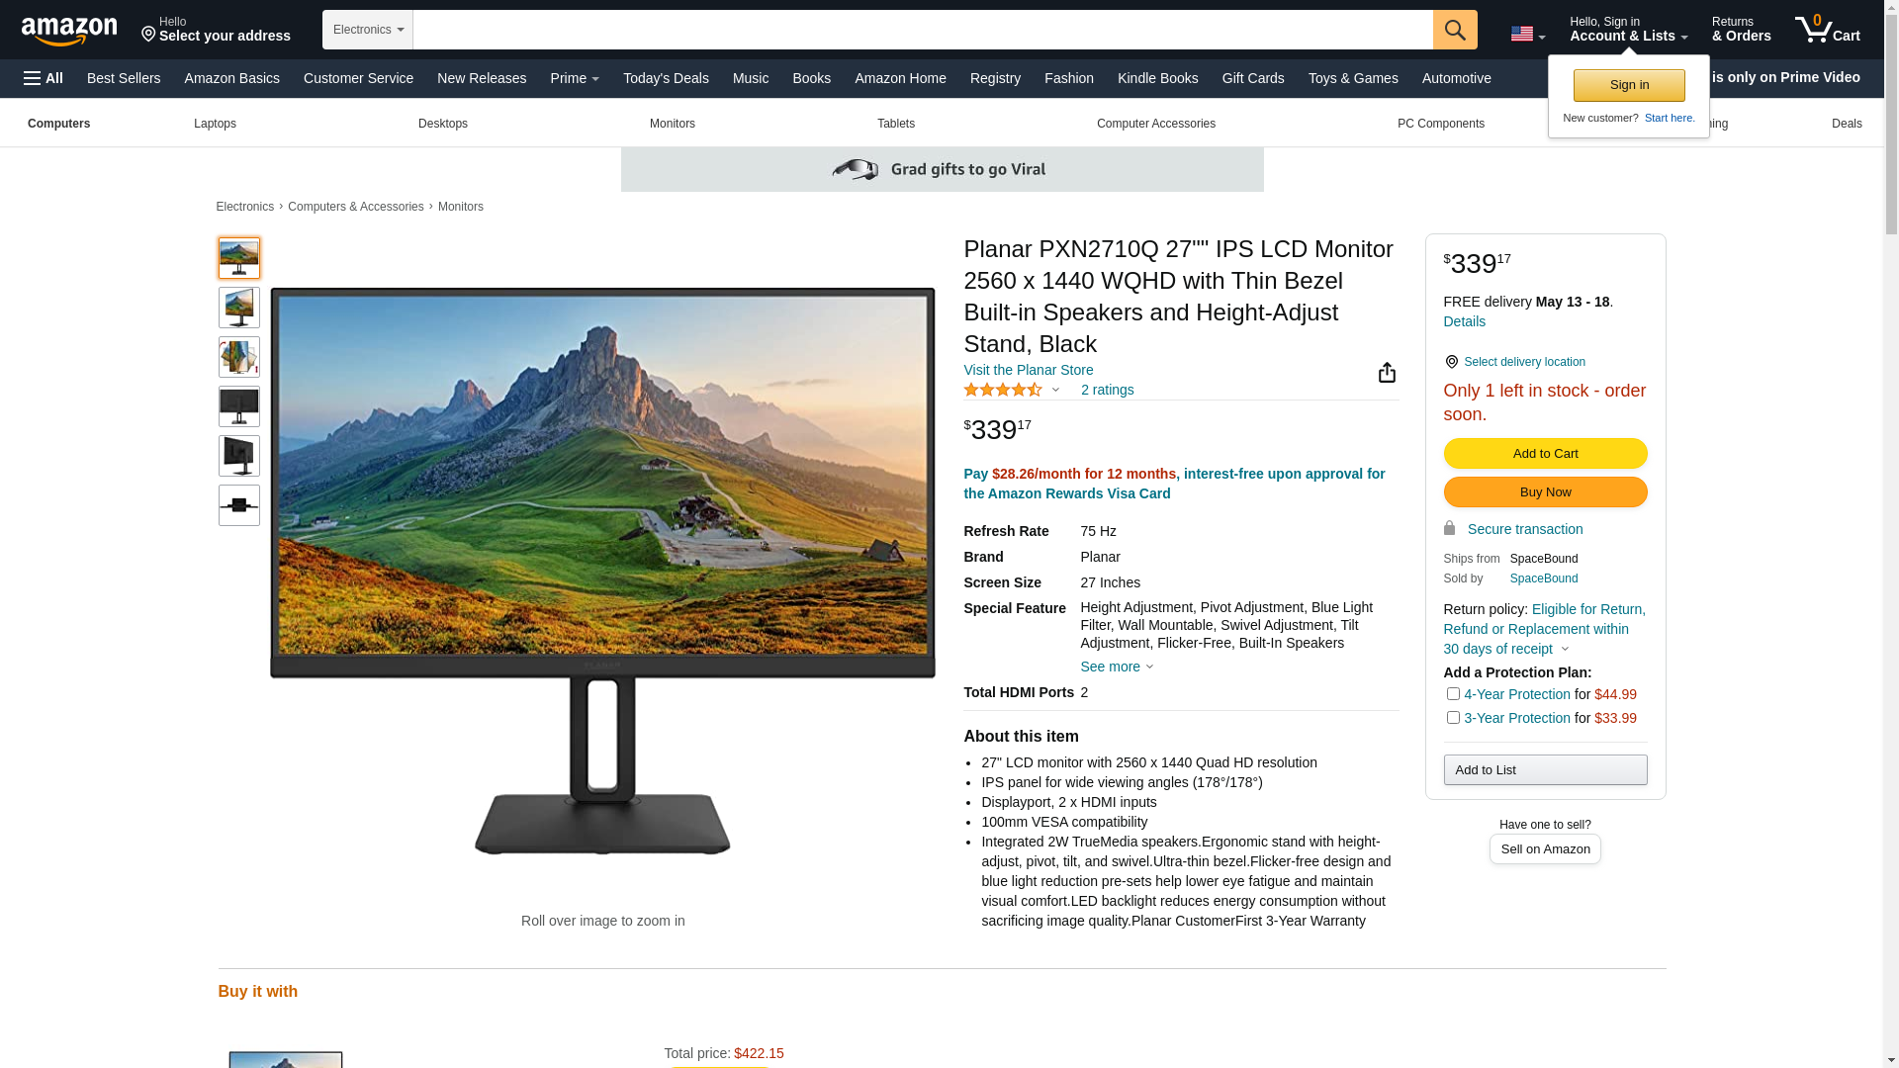Image resolution: width=1899 pixels, height=1068 pixels.
Task: Click into the search text field
Action: [x=923, y=30]
